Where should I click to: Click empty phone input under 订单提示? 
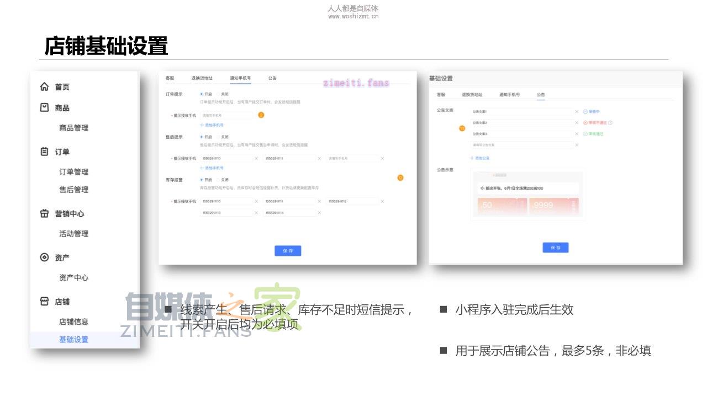coord(226,116)
